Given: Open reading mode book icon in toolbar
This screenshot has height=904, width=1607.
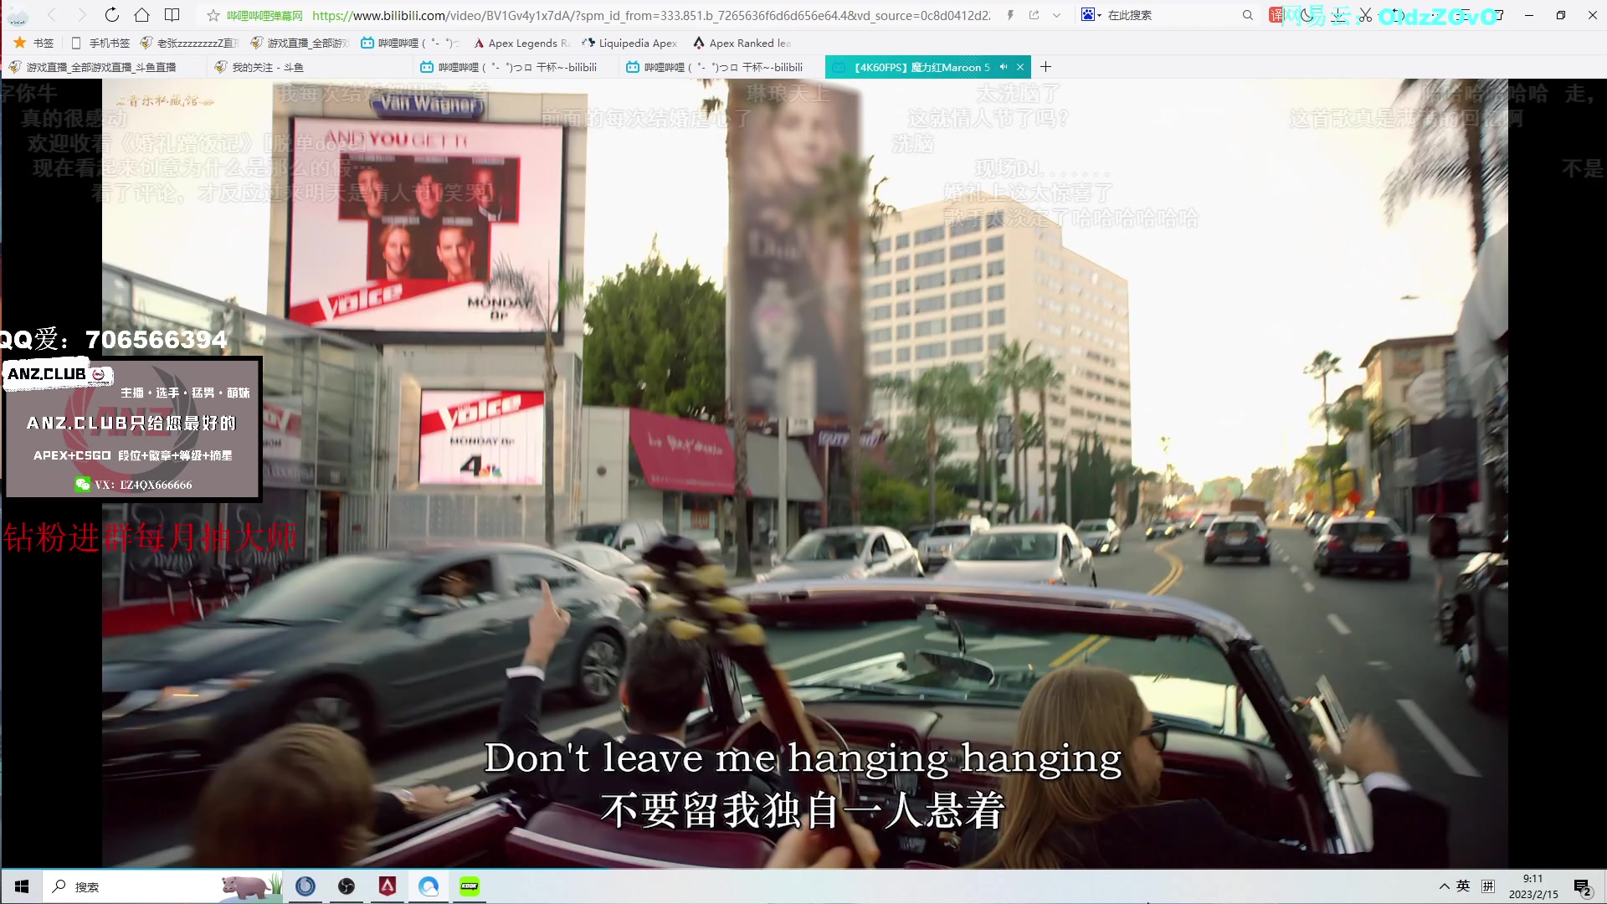Looking at the screenshot, I should pos(172,15).
